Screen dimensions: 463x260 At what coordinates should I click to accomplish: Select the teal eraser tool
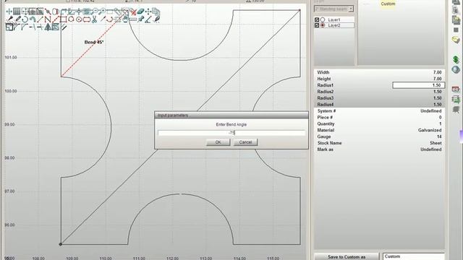pos(140,12)
